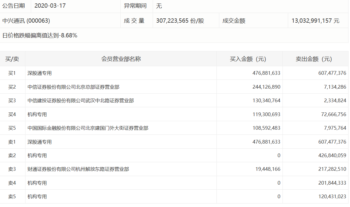Viewport: 350px width, 207px height.
Task: Click the announcement date 2020-03-17
Action: click(x=50, y=6)
